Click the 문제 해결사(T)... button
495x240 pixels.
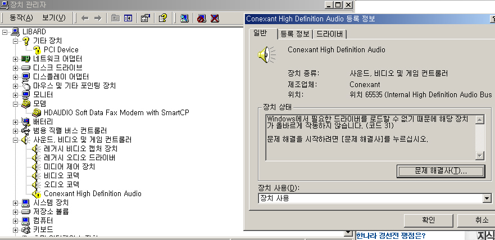(440, 171)
